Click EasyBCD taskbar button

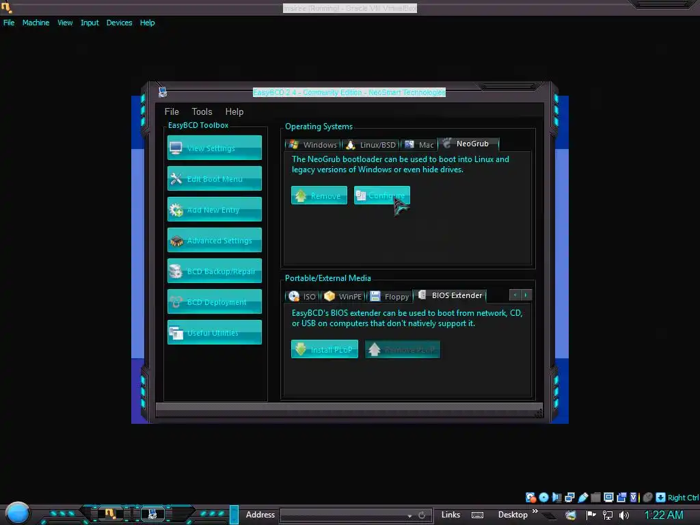pos(152,514)
